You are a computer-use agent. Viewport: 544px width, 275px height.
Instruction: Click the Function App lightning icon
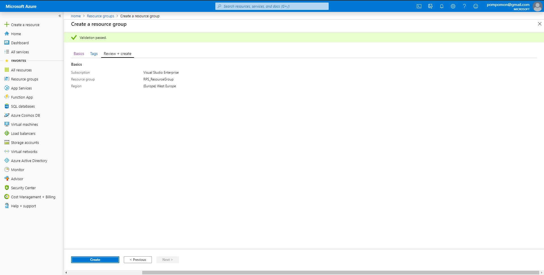(7, 97)
